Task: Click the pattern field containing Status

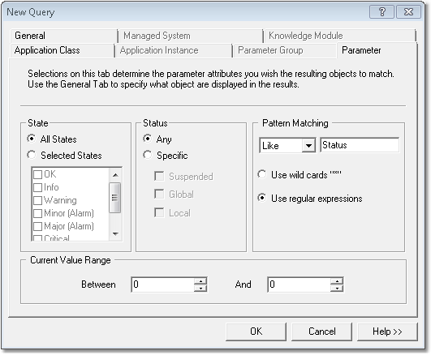Action: pyautogui.click(x=360, y=145)
